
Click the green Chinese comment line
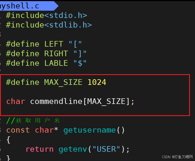click(33, 121)
